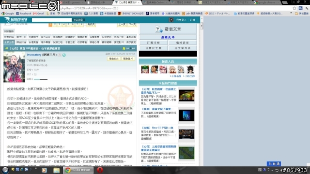Switch to the Chrome taskbar window
Viewport: 310px width, 174px height.
click(78, 170)
